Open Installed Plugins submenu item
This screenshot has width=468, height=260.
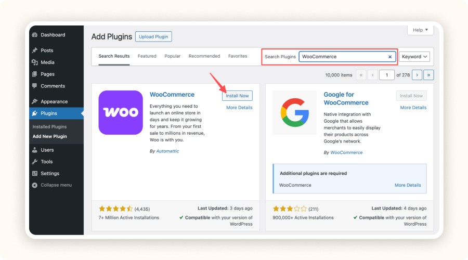click(49, 126)
